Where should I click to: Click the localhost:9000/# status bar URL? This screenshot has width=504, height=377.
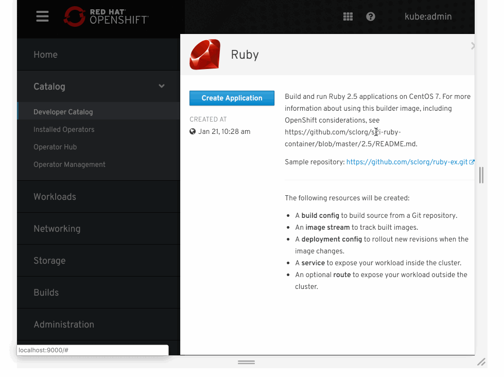(43, 350)
